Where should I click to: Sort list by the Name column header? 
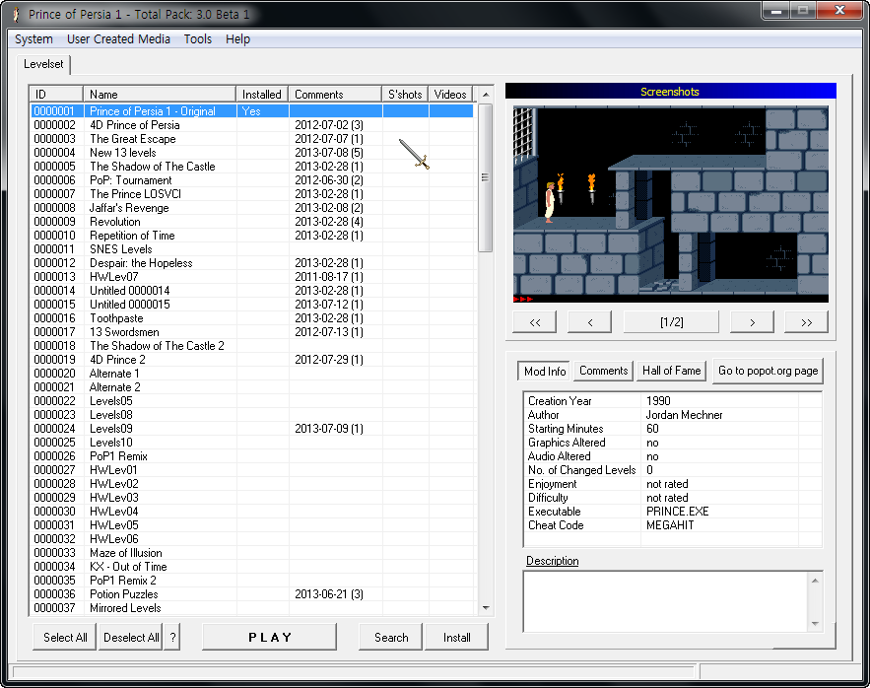160,95
